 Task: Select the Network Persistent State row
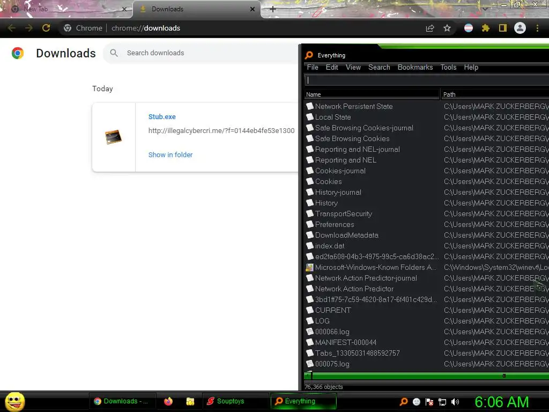426,106
